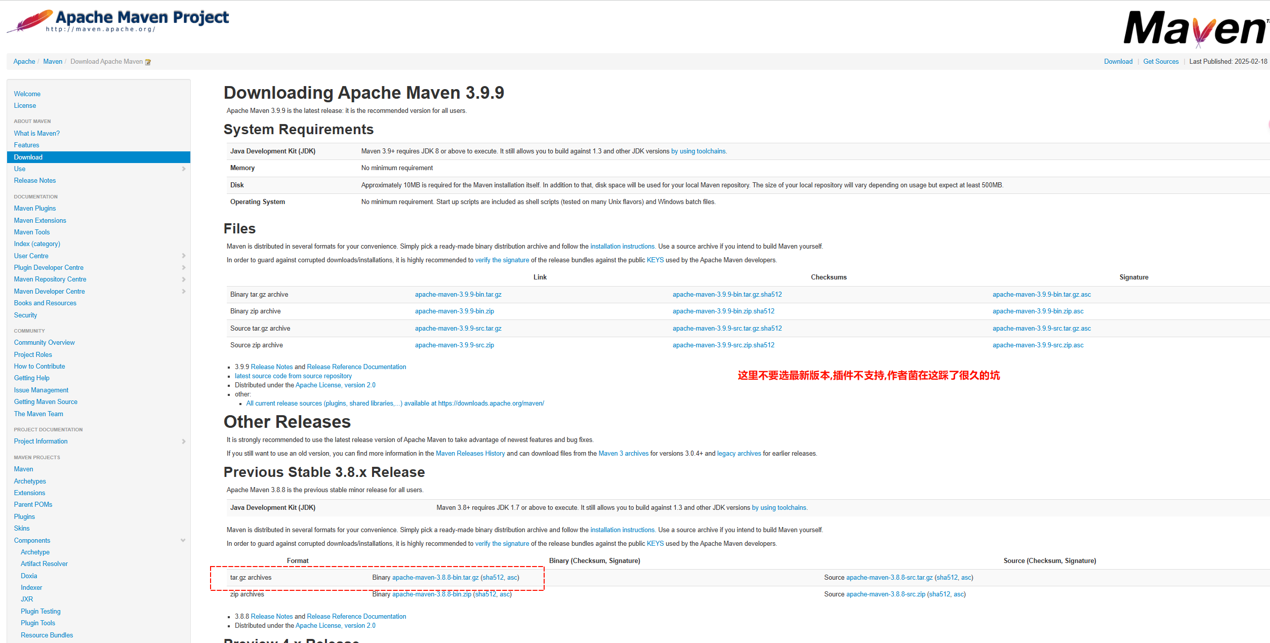The height and width of the screenshot is (643, 1270).
Task: Open Plugin Testing under Components
Action: tap(40, 612)
